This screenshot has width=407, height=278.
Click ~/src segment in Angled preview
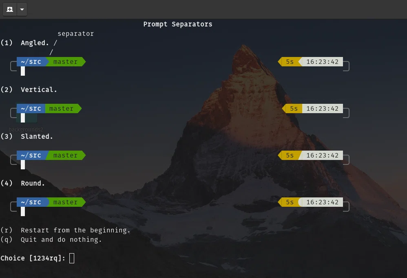pos(31,61)
